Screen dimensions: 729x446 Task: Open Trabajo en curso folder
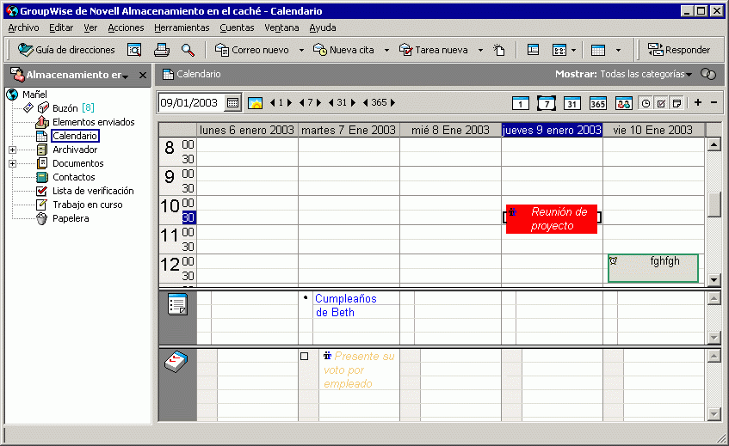tap(88, 205)
